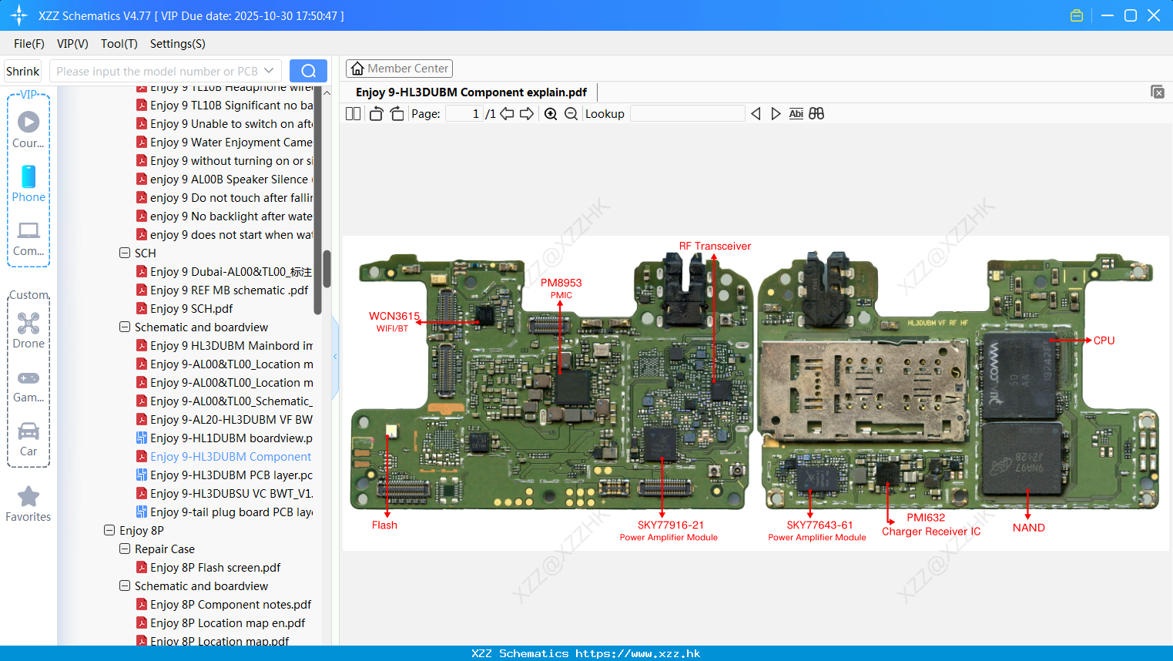1173x661 pixels.
Task: Click the Lookup text field
Action: (687, 114)
